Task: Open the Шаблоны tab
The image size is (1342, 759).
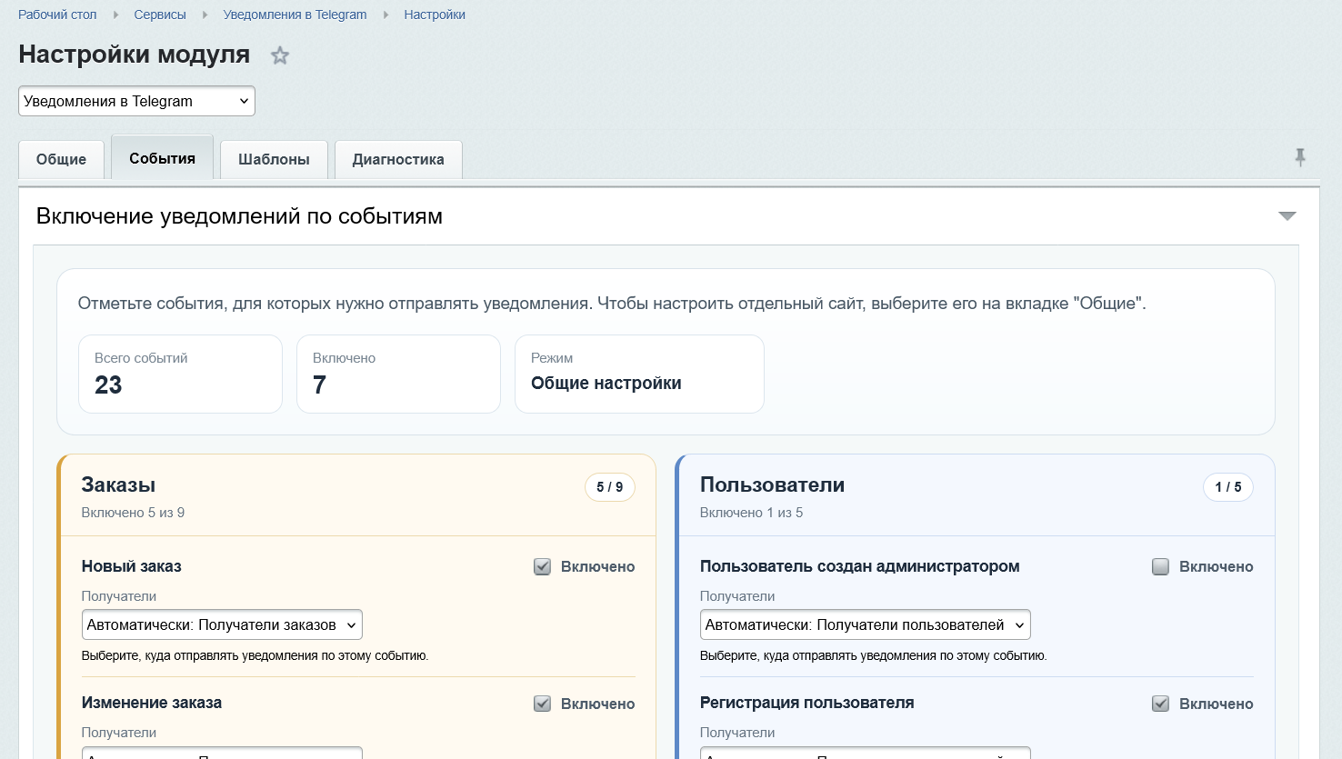Action: (x=274, y=159)
